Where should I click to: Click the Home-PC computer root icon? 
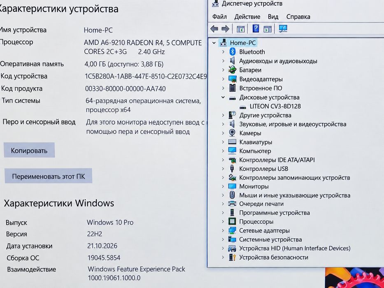[223, 42]
